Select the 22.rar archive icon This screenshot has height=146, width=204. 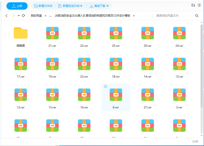pos(84,33)
